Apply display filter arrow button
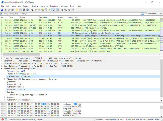 (x=142, y=14)
